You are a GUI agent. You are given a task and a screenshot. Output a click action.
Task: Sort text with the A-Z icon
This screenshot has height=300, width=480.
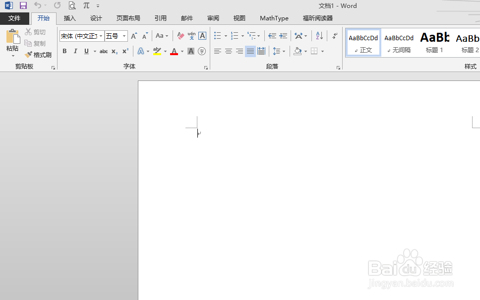click(319, 36)
